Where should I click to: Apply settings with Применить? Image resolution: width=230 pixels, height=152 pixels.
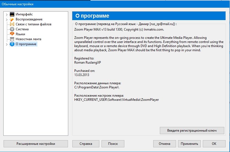(x=189, y=144)
